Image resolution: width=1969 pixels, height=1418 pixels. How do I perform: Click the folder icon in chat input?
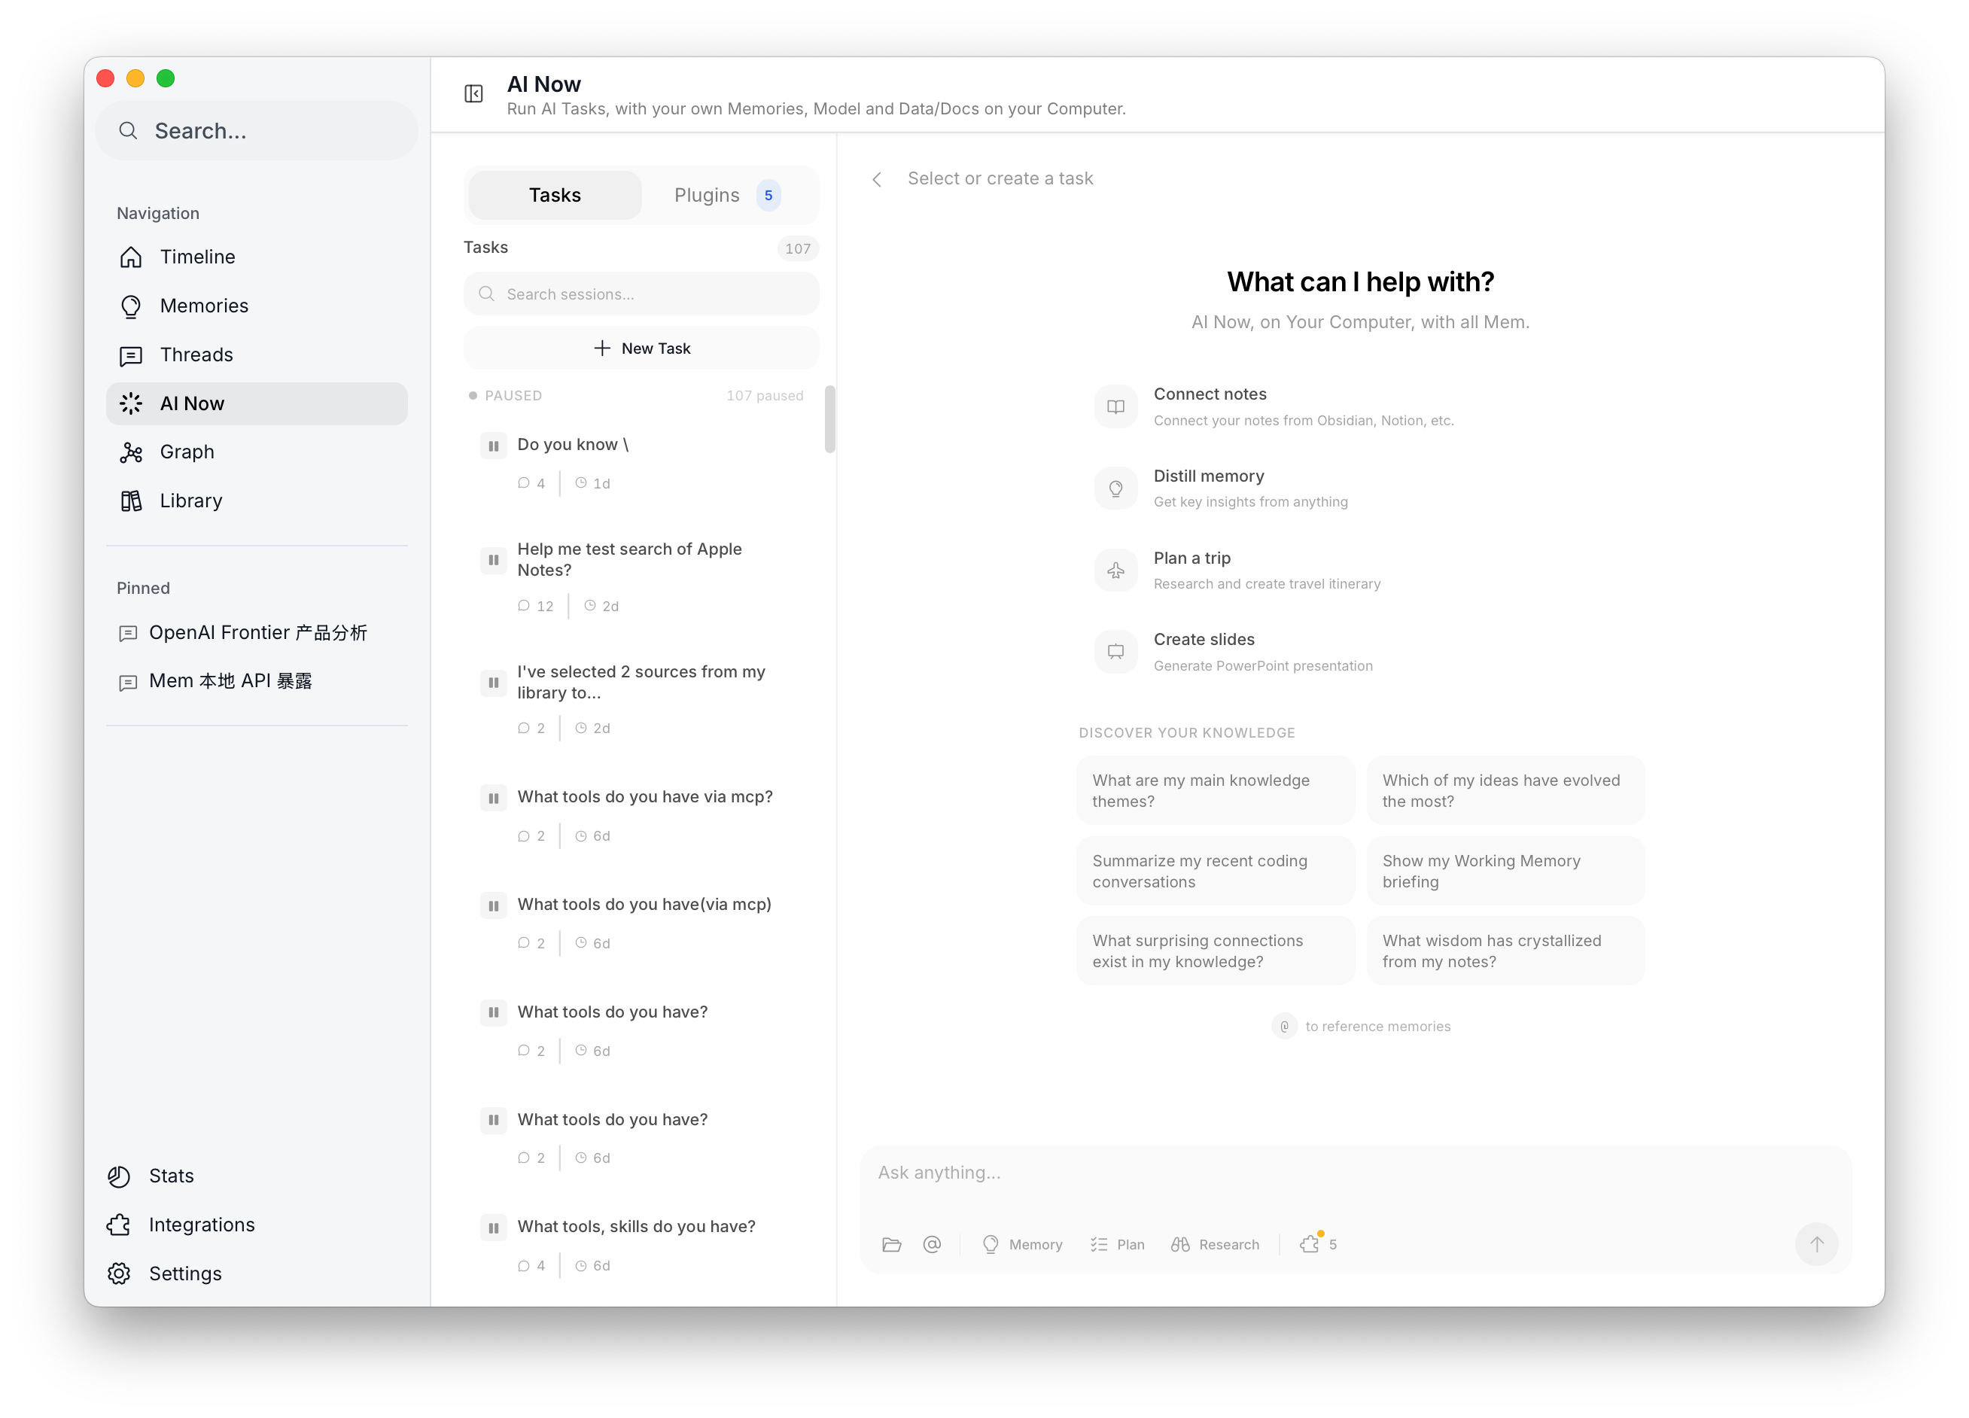(x=892, y=1244)
